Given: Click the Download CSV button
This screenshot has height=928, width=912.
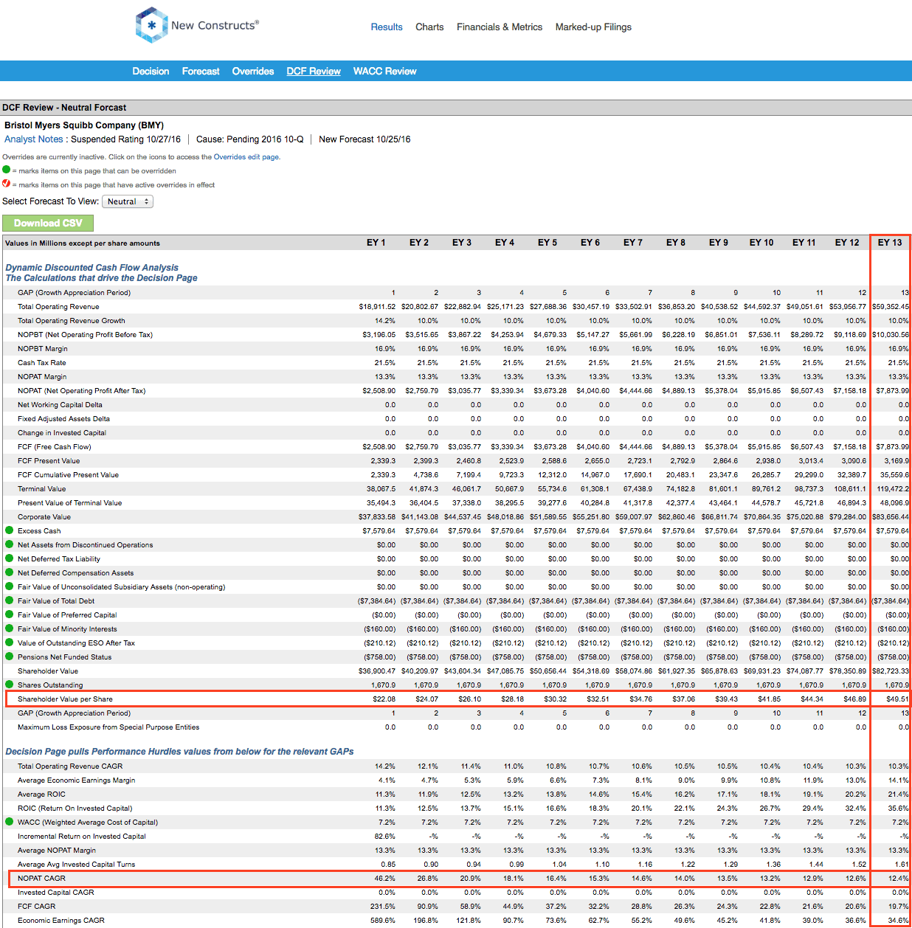Looking at the screenshot, I should click(48, 223).
